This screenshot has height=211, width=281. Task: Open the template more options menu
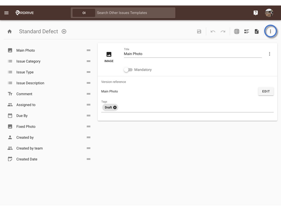tap(270, 31)
